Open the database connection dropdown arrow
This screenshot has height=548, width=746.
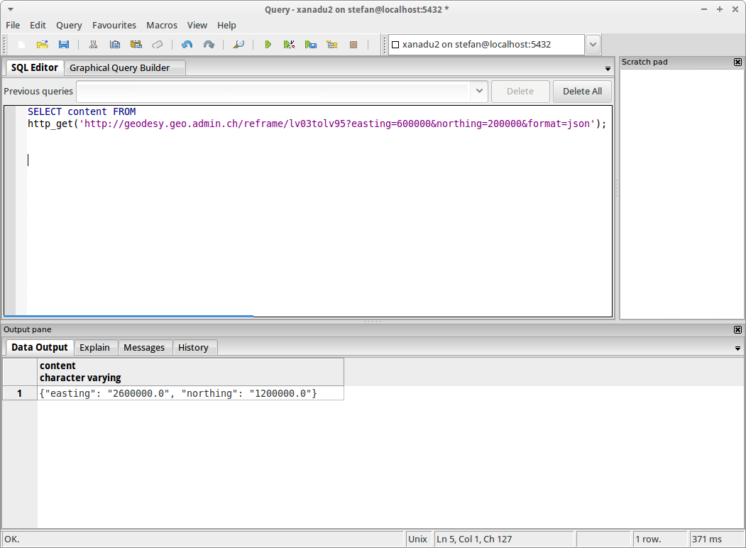[593, 45]
